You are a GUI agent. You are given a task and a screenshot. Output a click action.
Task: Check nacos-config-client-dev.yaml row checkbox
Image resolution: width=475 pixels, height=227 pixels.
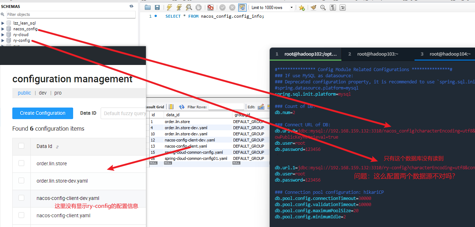click(x=21, y=198)
